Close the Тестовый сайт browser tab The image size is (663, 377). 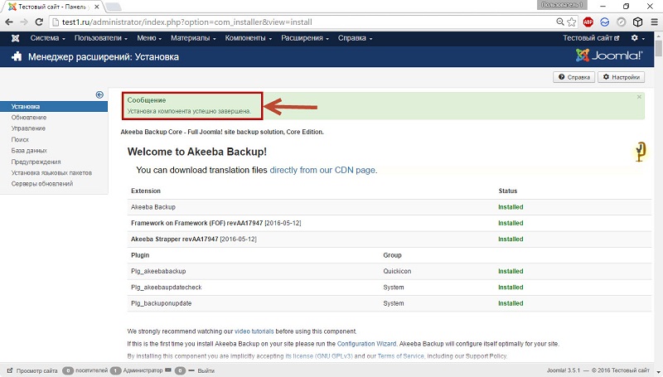96,7
